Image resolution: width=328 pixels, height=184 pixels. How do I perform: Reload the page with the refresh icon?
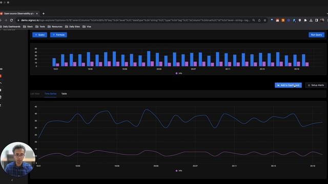click(11, 20)
